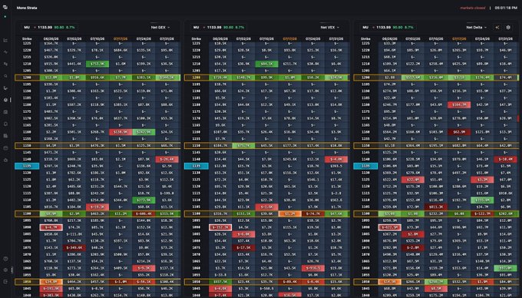
Task: Click red 07/03/26 cell at 1125 in Net Delta
Action: pyautogui.click(x=413, y=180)
